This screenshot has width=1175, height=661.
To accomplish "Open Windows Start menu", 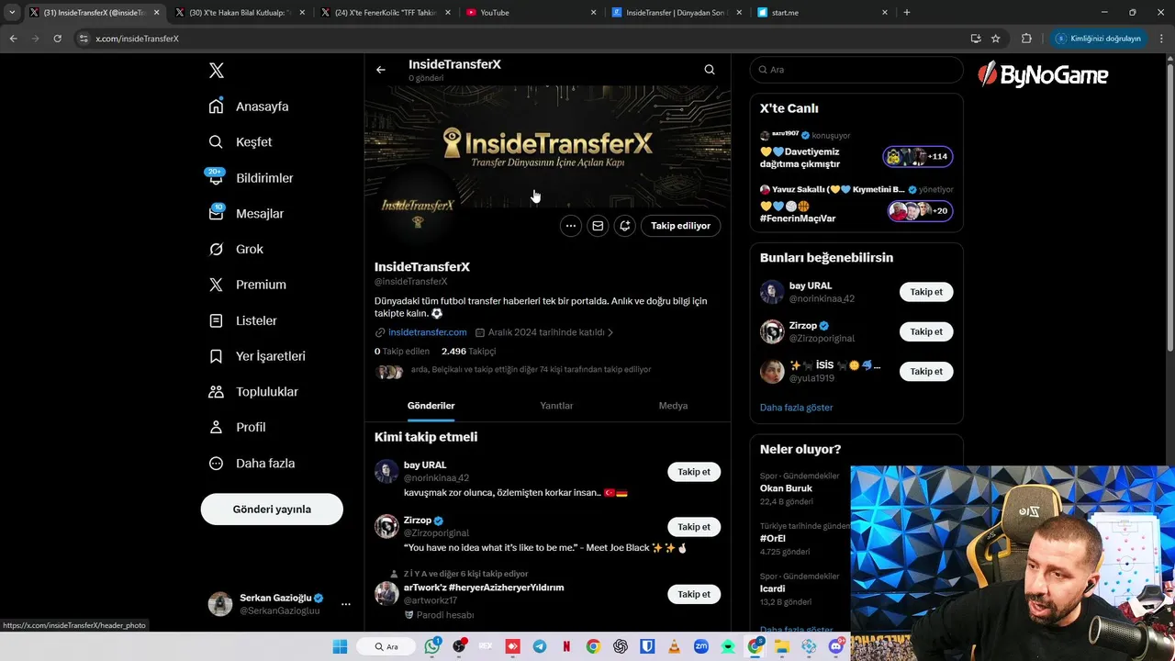I will tap(340, 646).
